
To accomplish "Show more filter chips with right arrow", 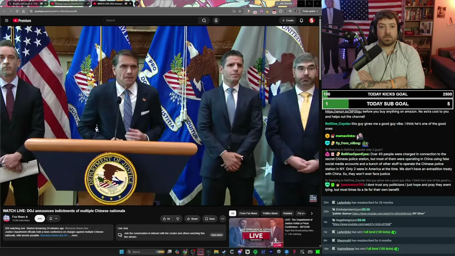I will click(312, 213).
